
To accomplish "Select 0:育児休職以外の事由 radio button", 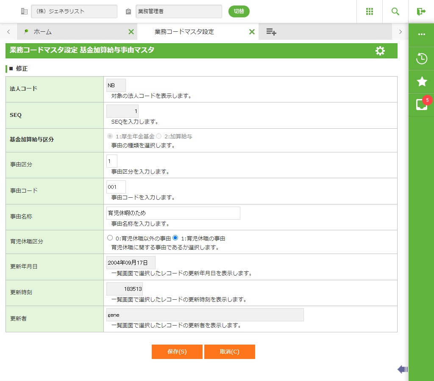I will (110, 238).
